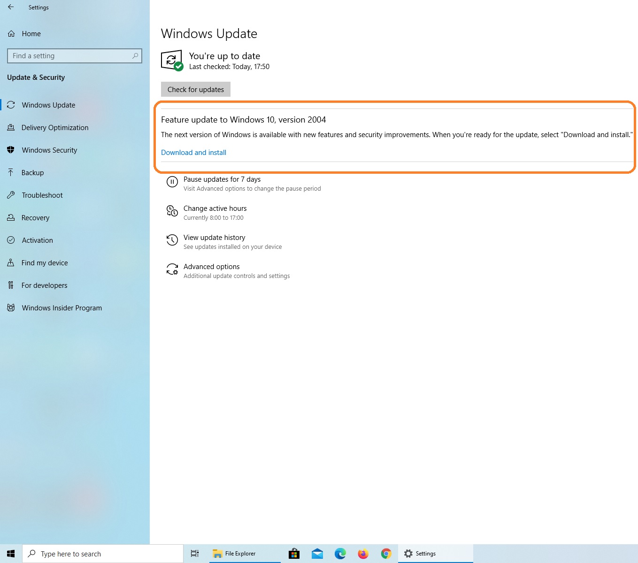
Task: Click the Windows Insider Program cat icon
Action: click(x=11, y=308)
